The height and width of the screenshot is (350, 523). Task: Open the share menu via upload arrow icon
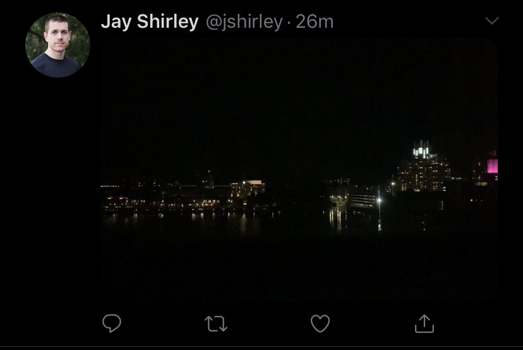424,324
